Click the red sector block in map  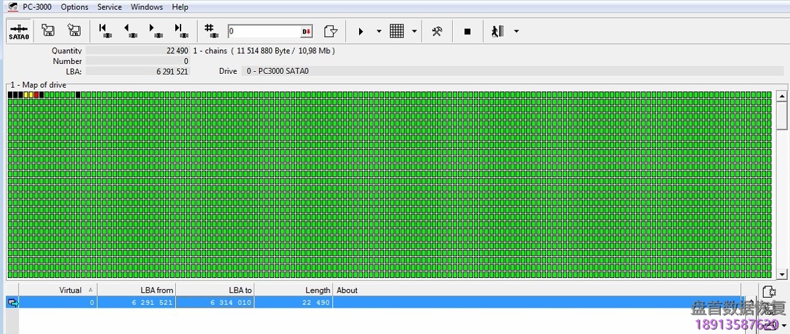click(x=36, y=95)
